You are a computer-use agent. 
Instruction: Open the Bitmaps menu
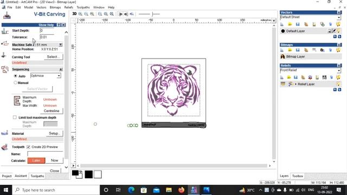click(55, 7)
